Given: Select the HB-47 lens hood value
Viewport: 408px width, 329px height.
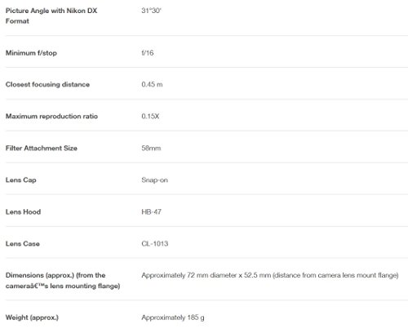Looking at the screenshot, I should [152, 211].
